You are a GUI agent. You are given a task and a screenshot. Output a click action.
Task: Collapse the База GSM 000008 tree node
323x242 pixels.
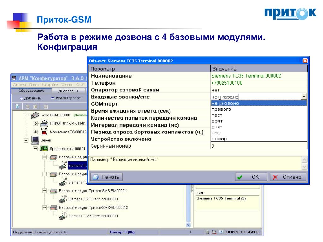(x=26, y=115)
